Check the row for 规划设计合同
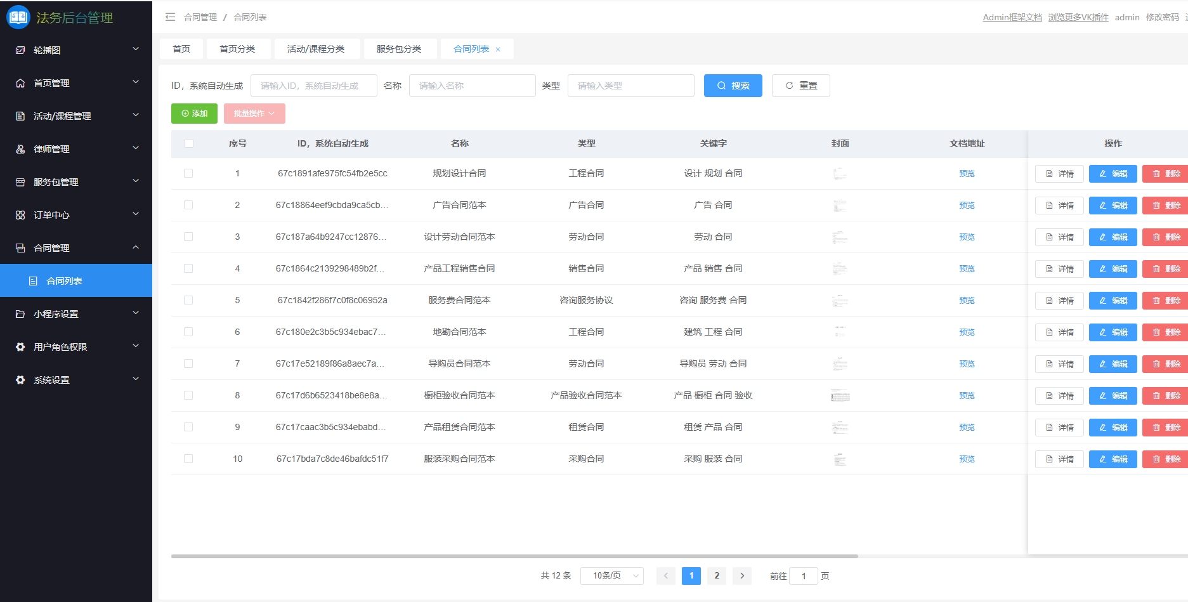 [x=188, y=173]
